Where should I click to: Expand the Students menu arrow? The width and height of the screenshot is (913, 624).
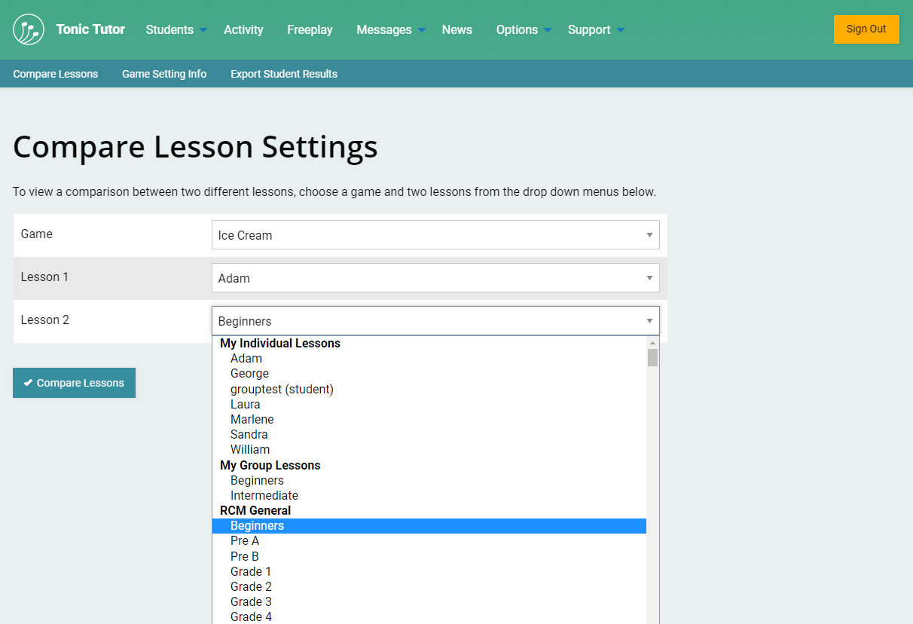[203, 30]
